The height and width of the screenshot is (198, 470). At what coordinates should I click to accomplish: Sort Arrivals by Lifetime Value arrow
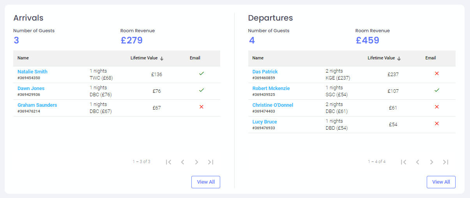tap(162, 59)
